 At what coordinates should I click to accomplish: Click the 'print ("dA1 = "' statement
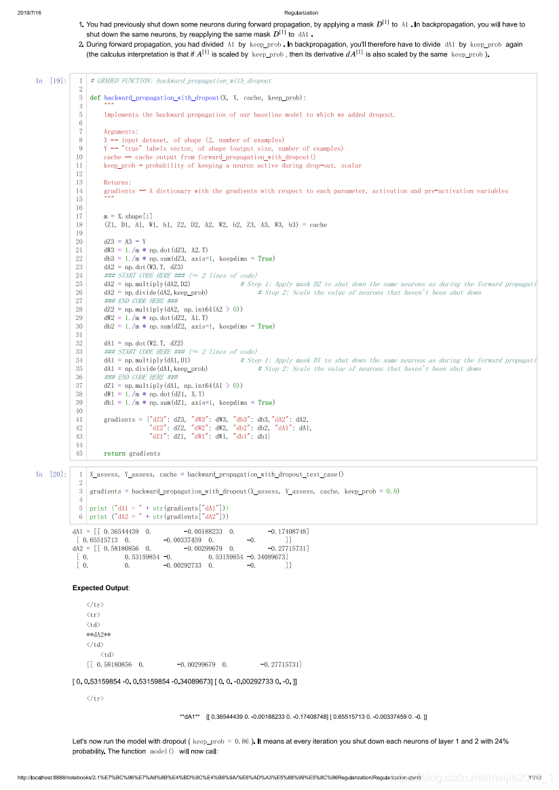(159, 509)
